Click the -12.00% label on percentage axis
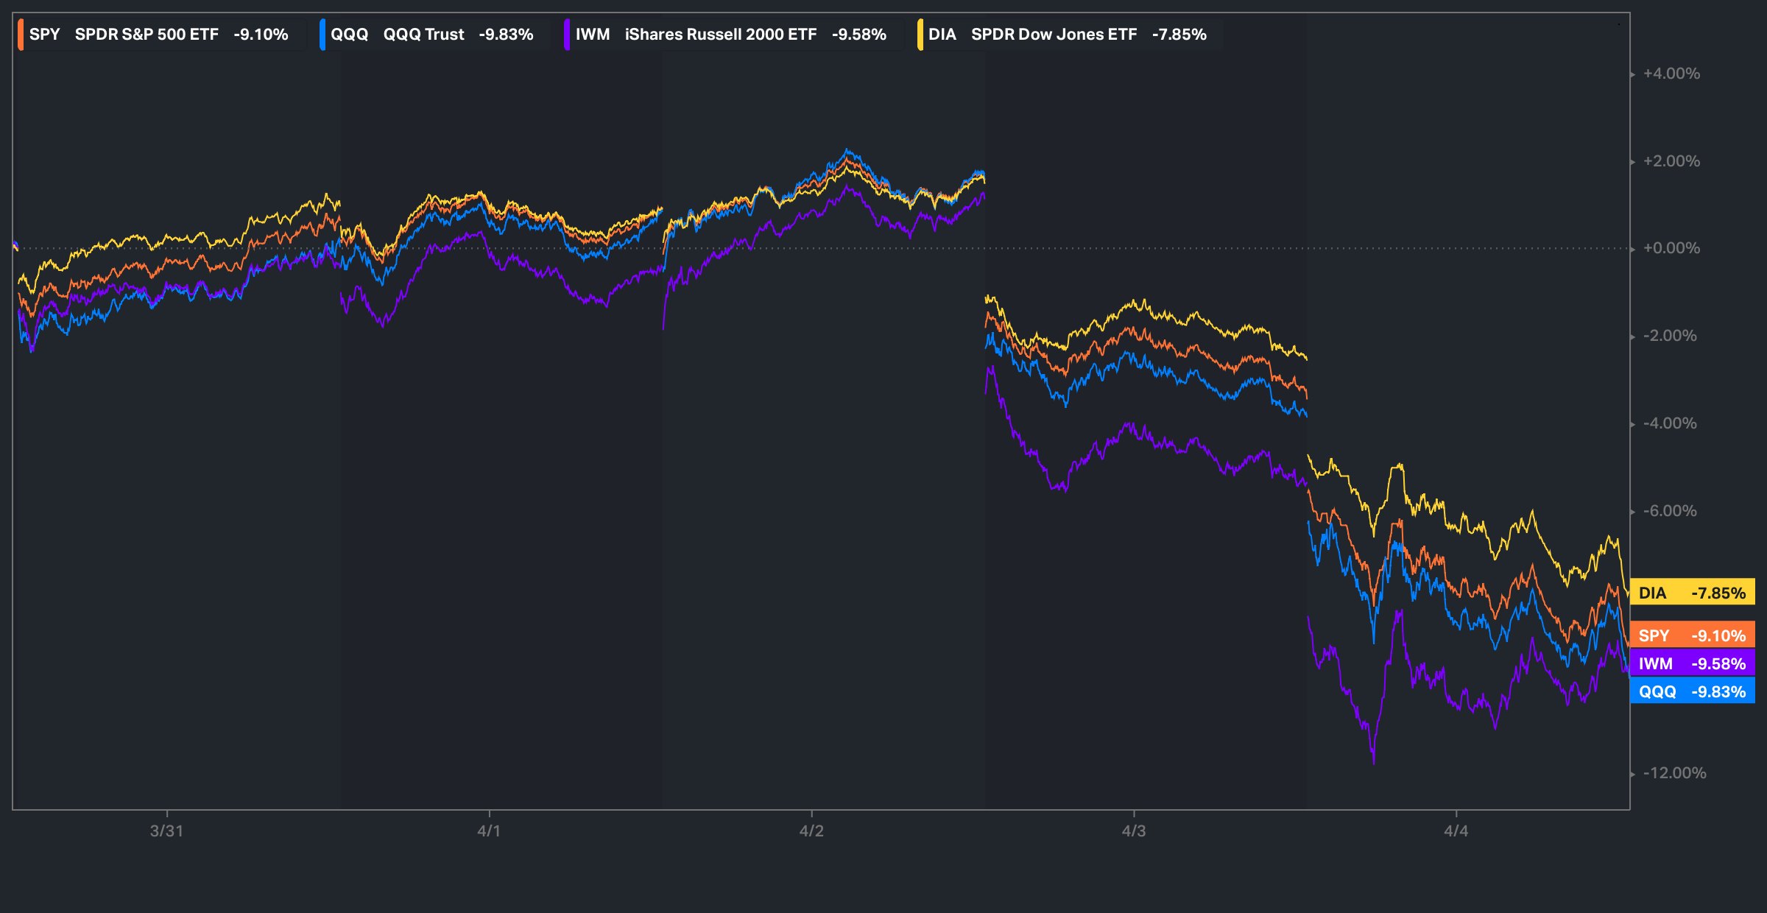 [x=1674, y=773]
